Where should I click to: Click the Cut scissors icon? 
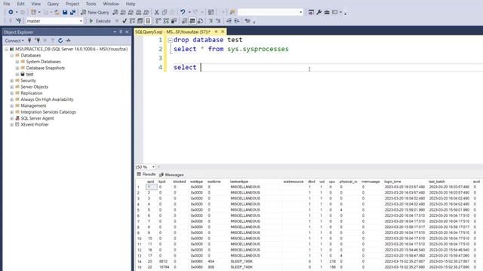[x=156, y=12]
